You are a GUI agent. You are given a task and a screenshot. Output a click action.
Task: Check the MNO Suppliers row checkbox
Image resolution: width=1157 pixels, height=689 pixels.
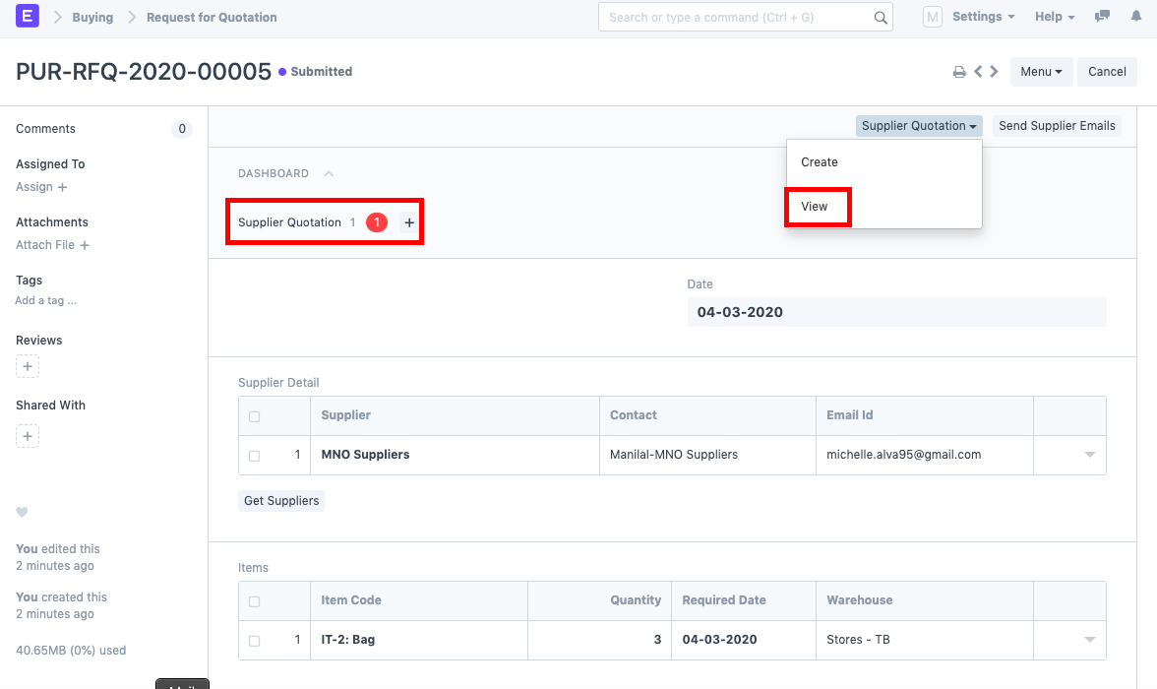(255, 456)
